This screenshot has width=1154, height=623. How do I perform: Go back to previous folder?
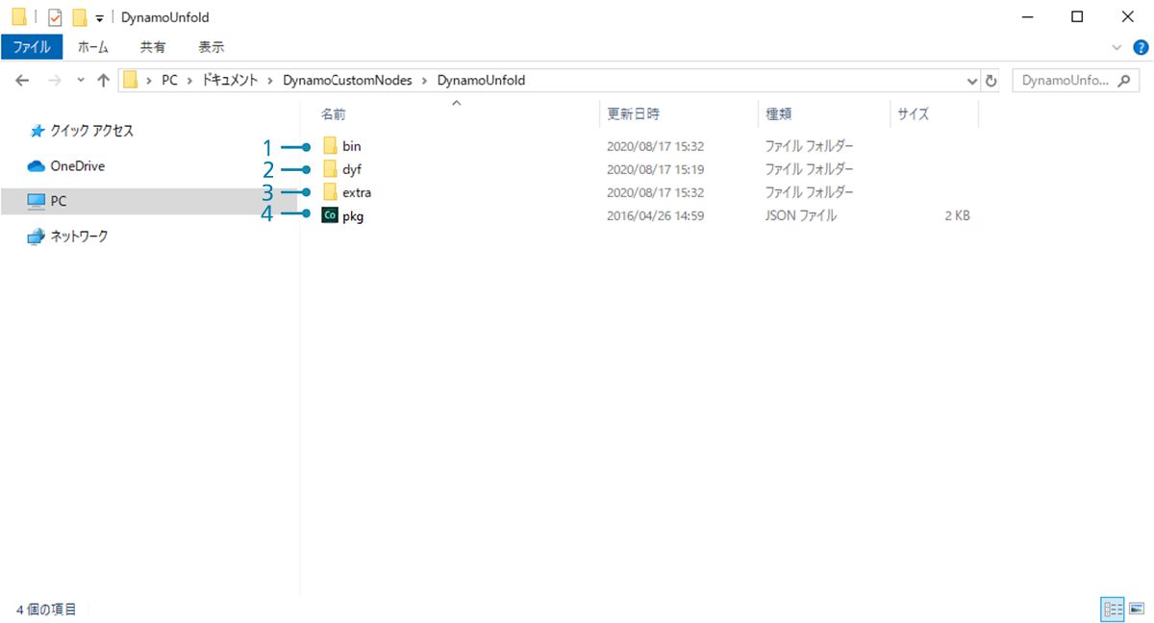coord(23,81)
